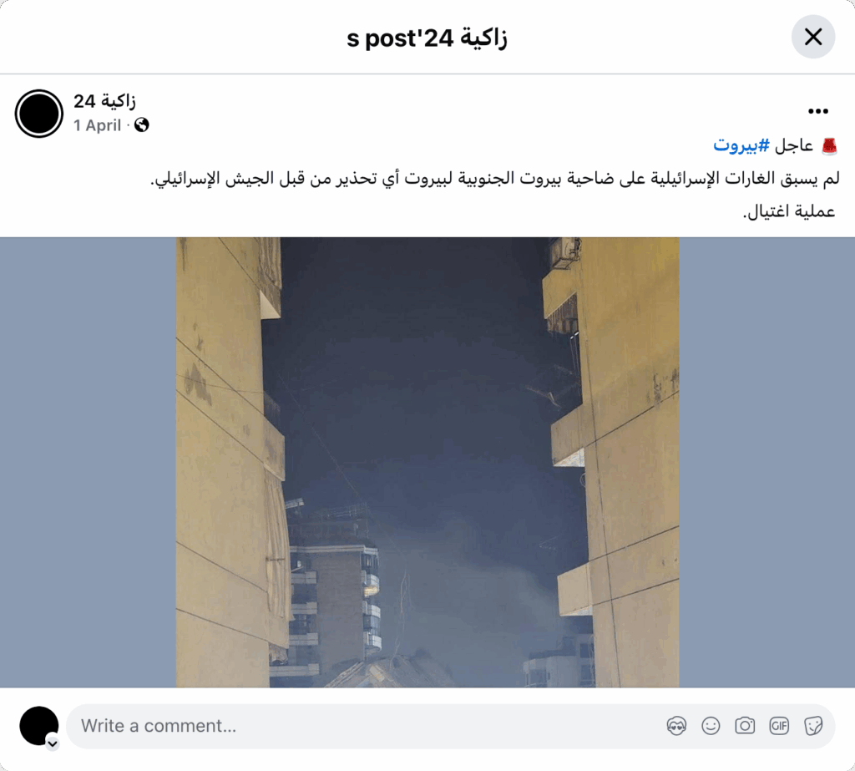Click the red siren emoji in post
The image size is (855, 771).
(x=829, y=145)
